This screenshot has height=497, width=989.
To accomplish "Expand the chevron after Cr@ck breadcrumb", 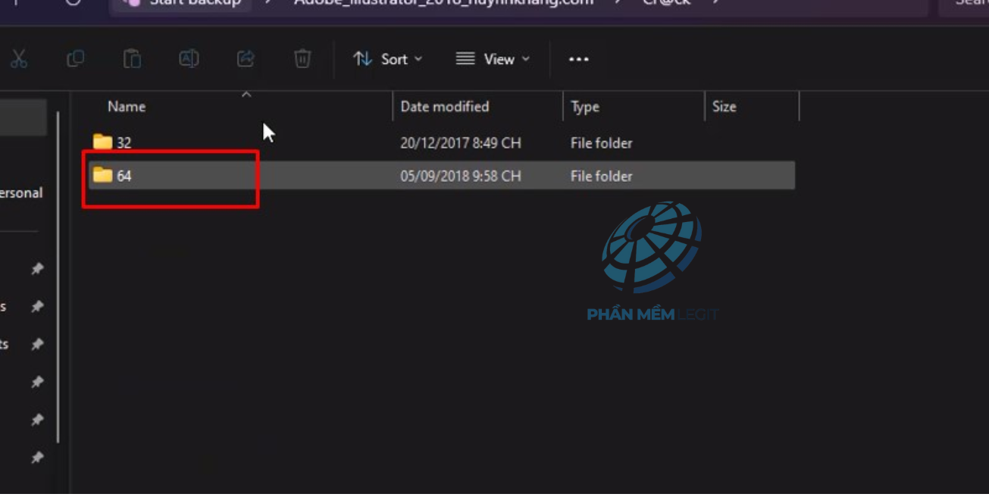I will (716, 3).
